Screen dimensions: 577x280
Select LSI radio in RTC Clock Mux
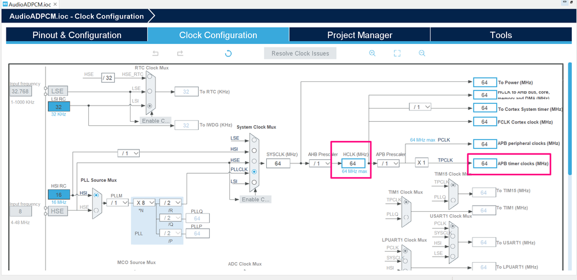click(x=150, y=106)
